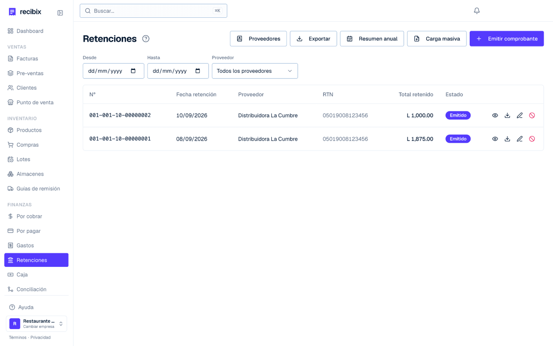
Task: Open Ayuda help page
Action: [36, 308]
